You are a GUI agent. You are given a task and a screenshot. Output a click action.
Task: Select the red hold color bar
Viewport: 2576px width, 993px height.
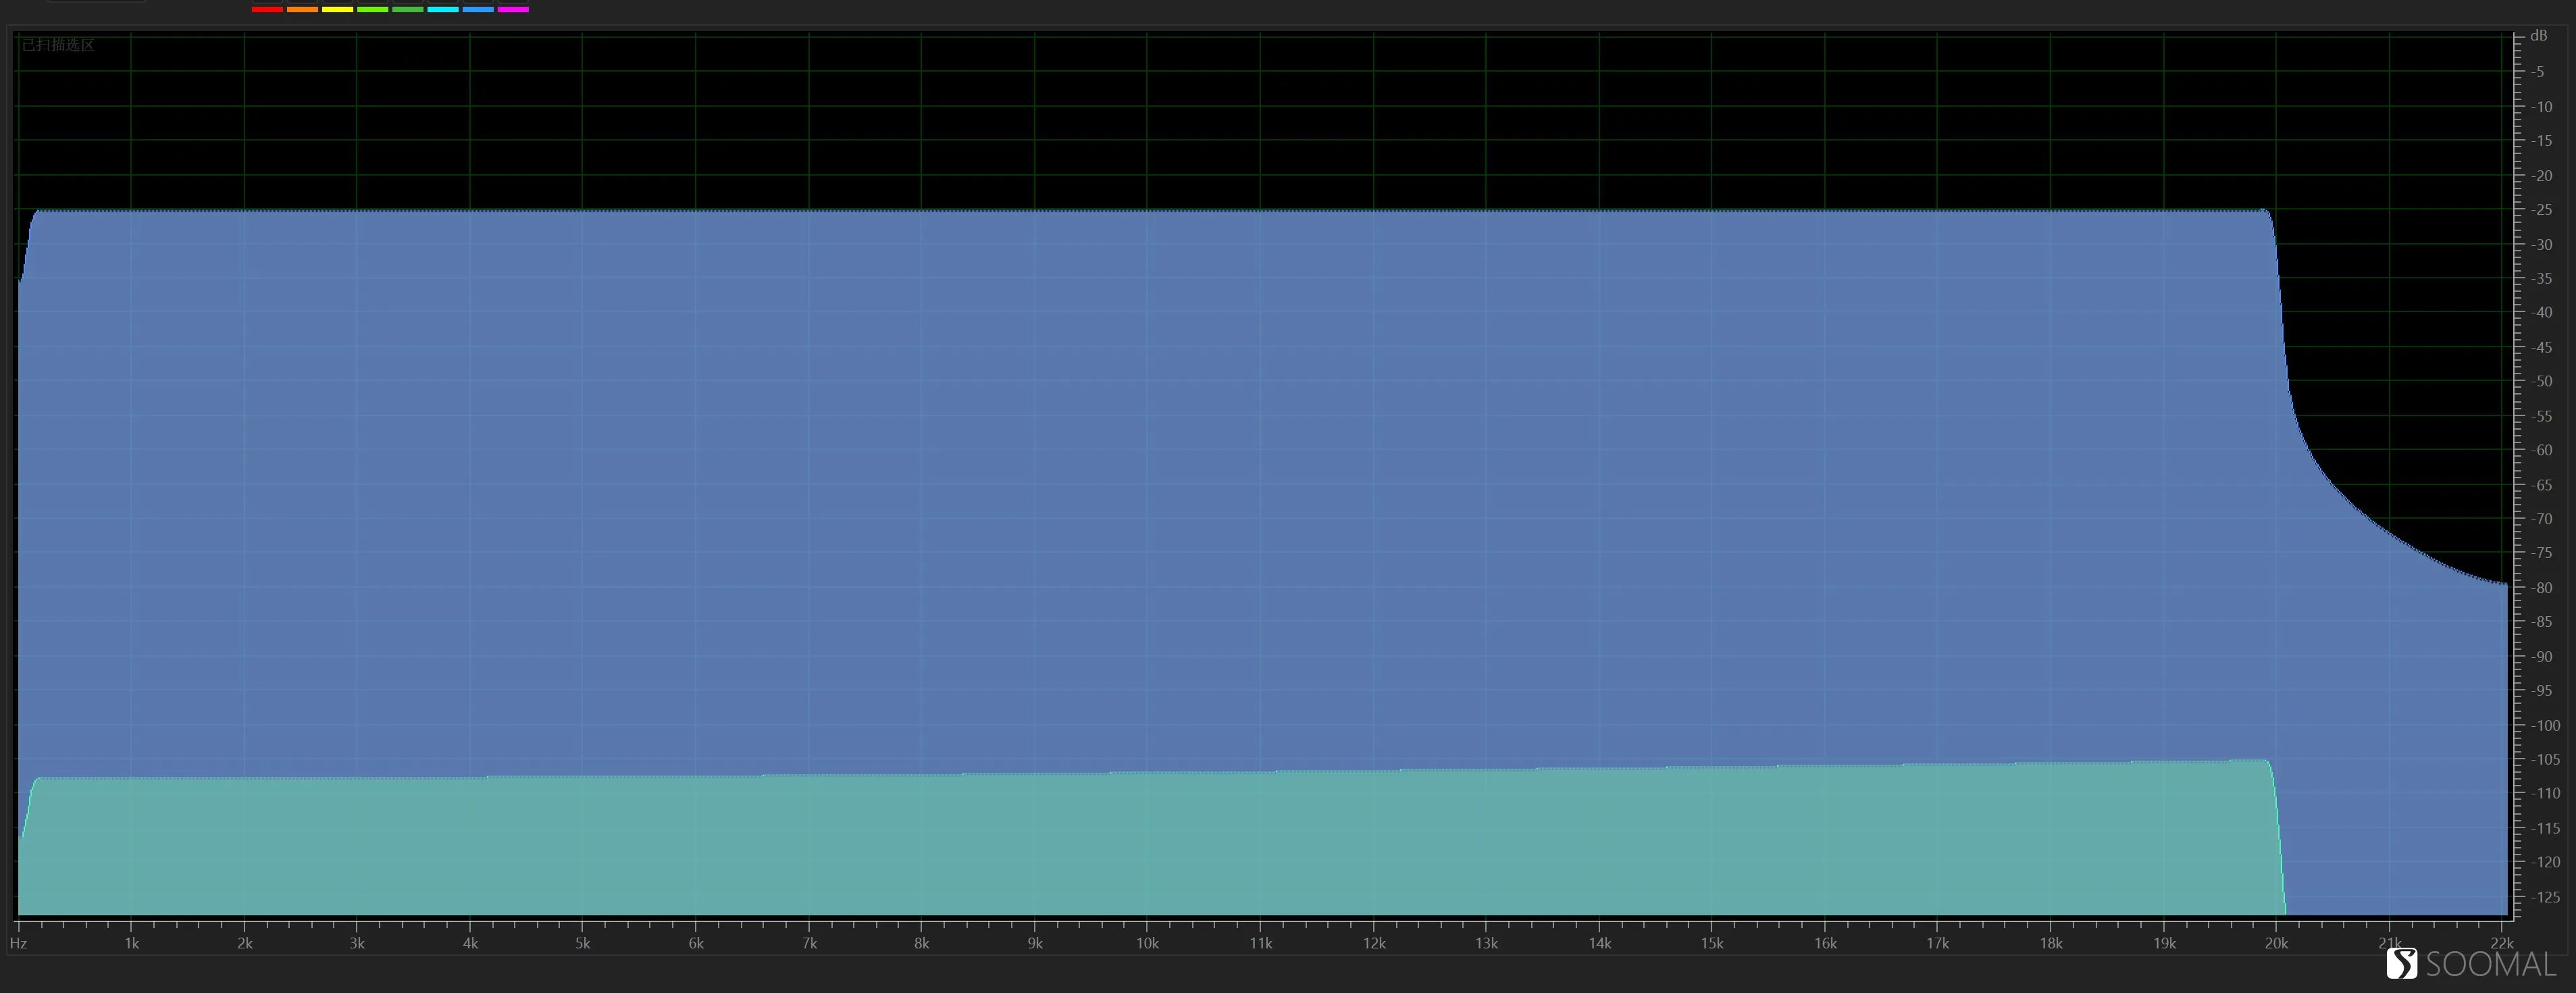tap(267, 9)
